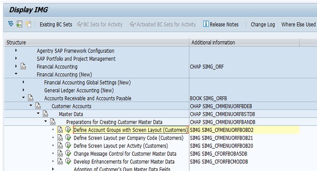Click CHAP SIMG_ORF additional info cell
The height and width of the screenshot is (171, 317).
click(x=207, y=67)
